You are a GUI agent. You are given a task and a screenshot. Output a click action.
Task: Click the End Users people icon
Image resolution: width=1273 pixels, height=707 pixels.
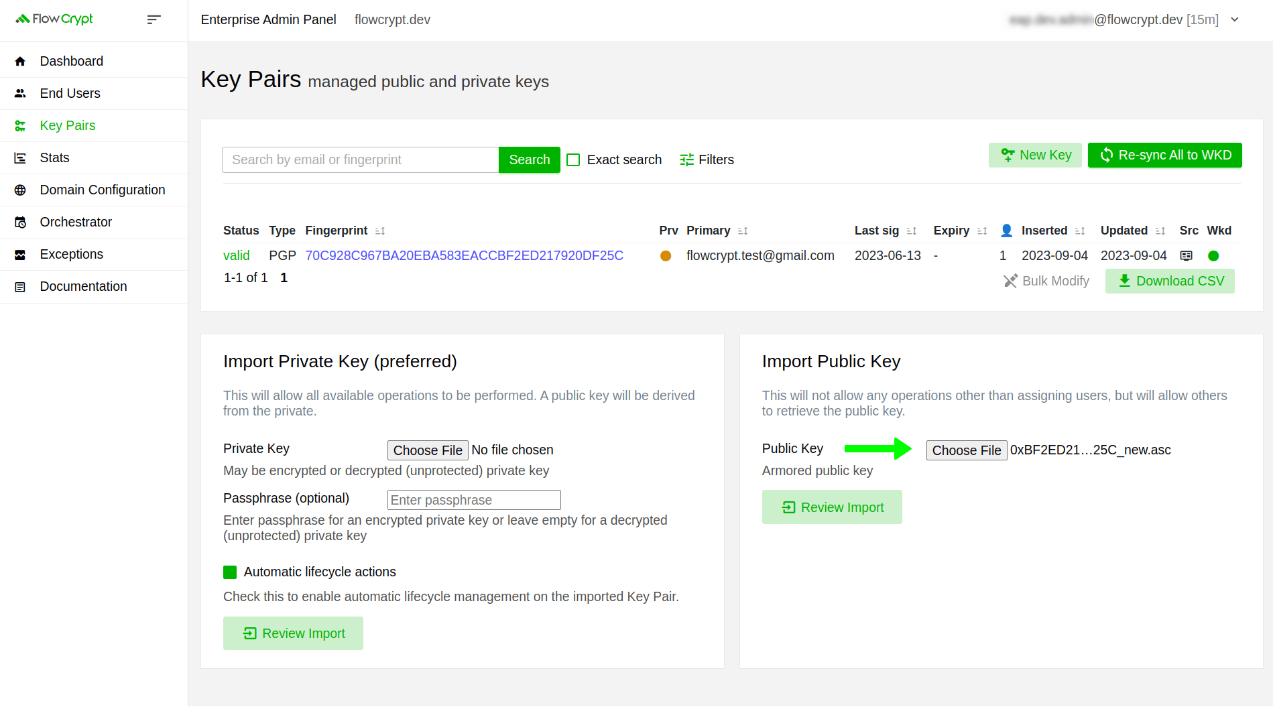pyautogui.click(x=20, y=93)
